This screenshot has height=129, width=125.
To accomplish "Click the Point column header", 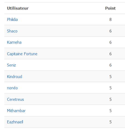I will coord(110,8).
